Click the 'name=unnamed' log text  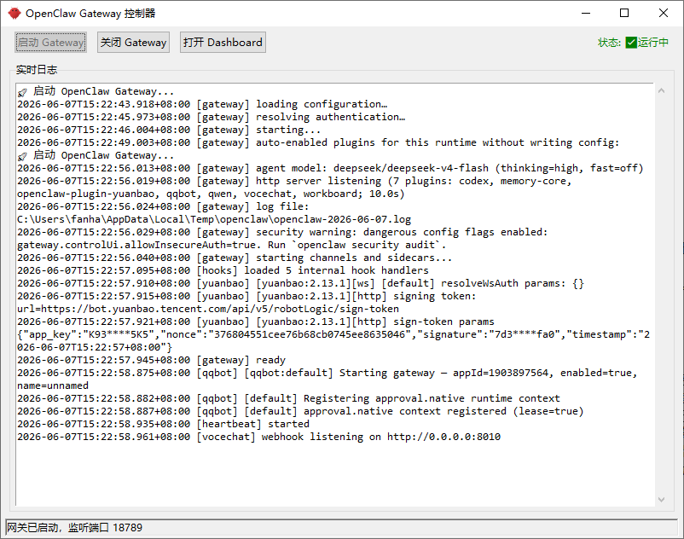click(53, 386)
